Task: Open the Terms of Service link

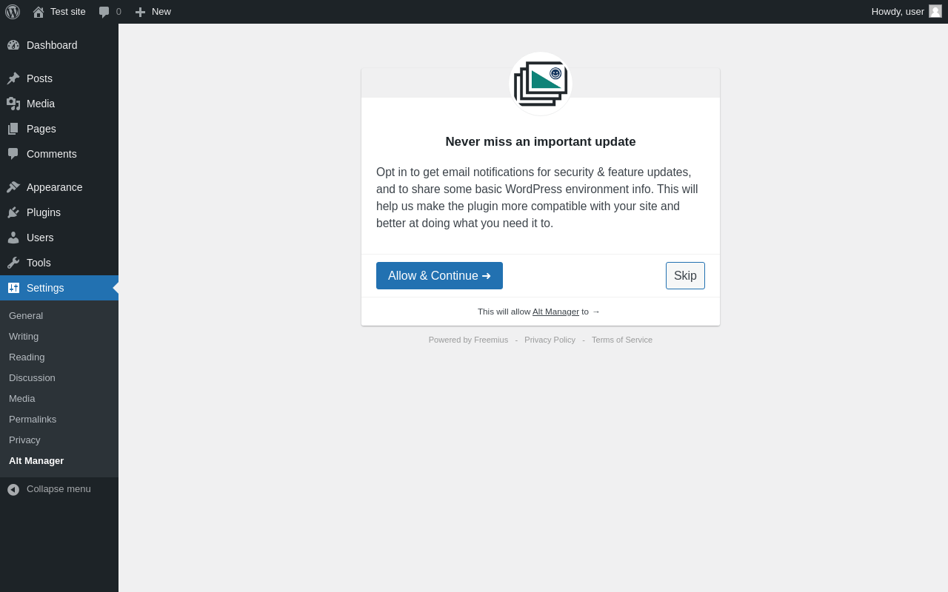Action: click(622, 340)
